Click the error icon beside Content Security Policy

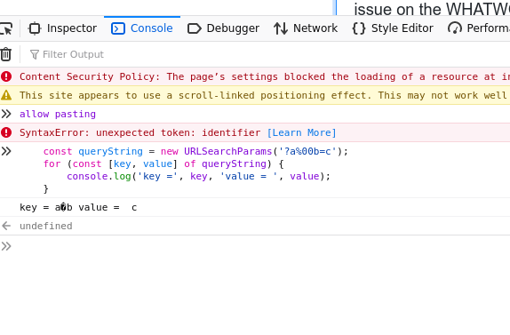pos(6,76)
